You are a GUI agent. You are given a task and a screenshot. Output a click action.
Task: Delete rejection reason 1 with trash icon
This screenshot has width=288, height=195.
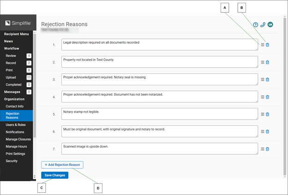[267, 45]
